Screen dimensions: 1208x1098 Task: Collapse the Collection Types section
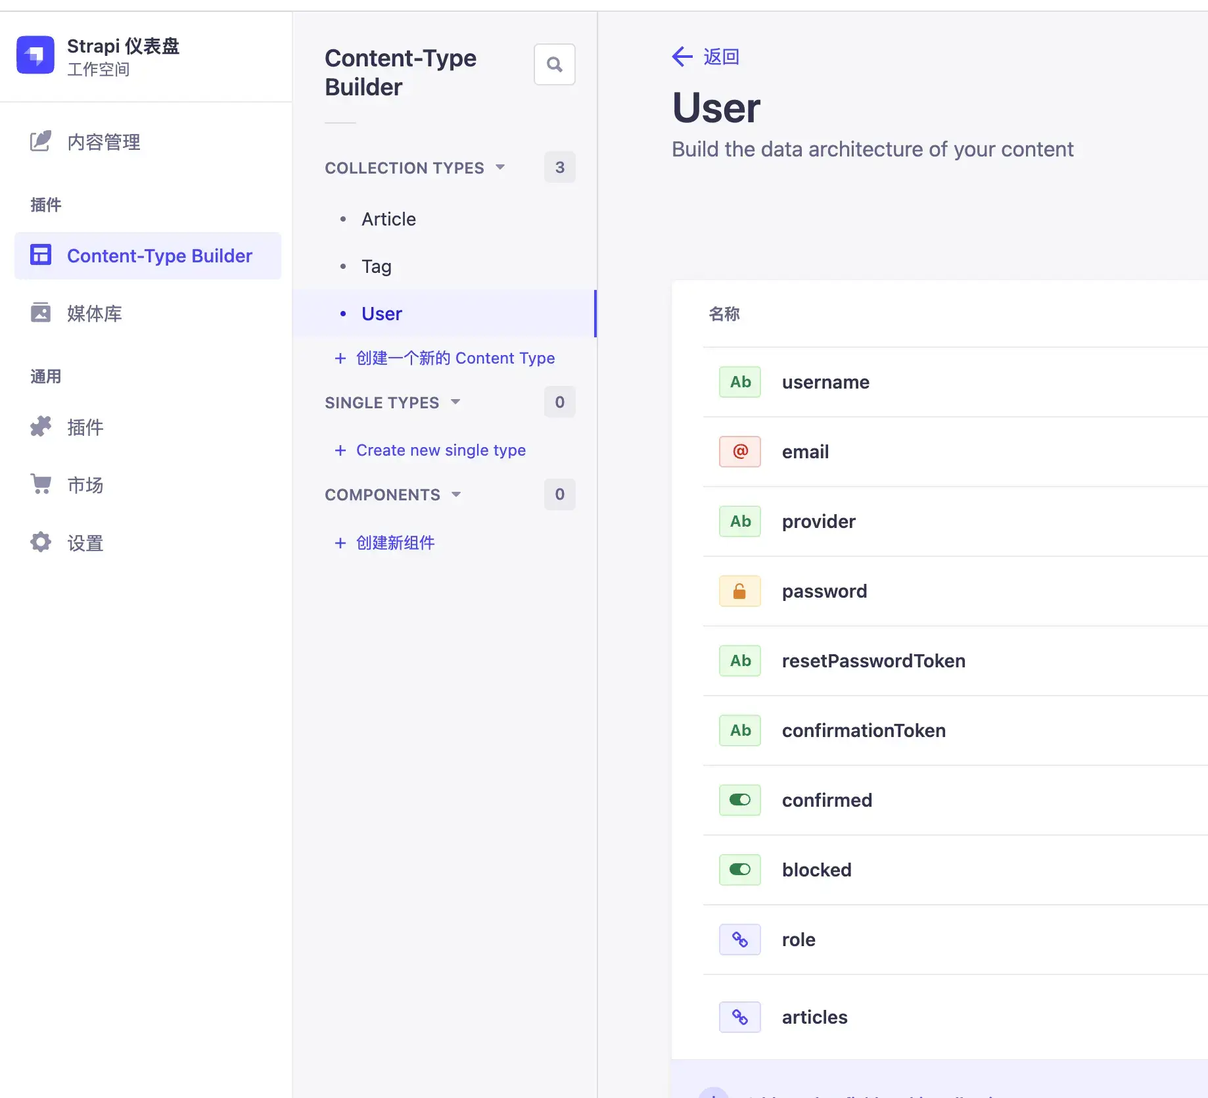[500, 168]
